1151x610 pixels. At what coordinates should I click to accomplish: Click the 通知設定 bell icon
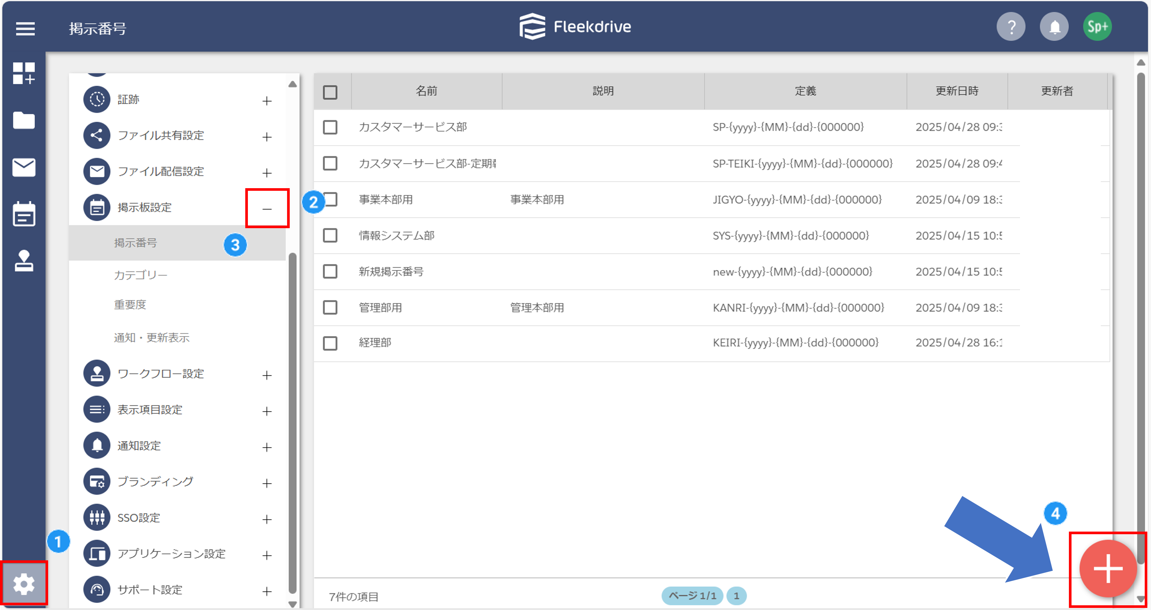coord(97,446)
